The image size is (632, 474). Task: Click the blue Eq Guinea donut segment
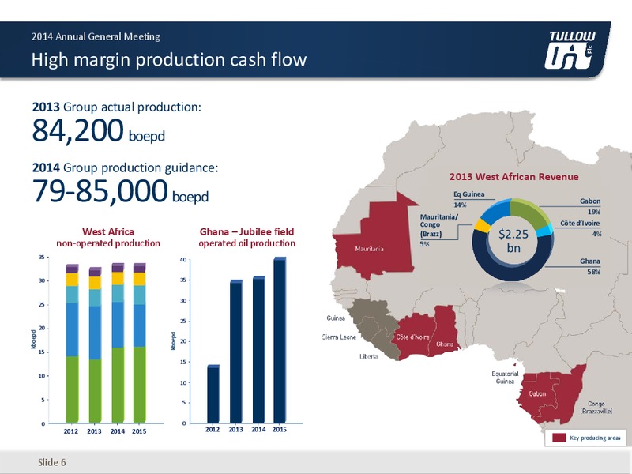[x=495, y=211]
